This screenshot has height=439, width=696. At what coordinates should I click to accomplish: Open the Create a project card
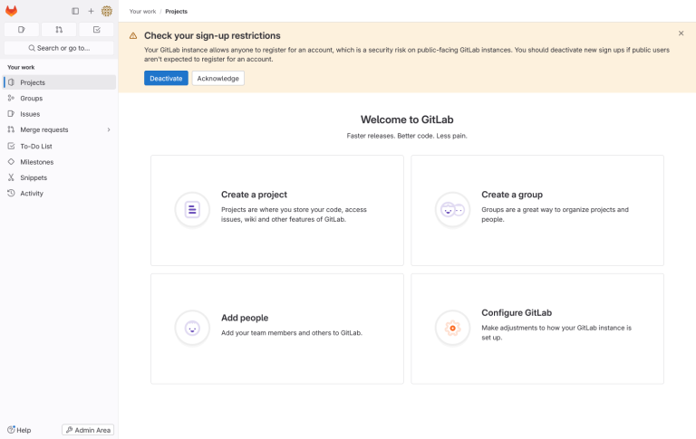(x=277, y=211)
